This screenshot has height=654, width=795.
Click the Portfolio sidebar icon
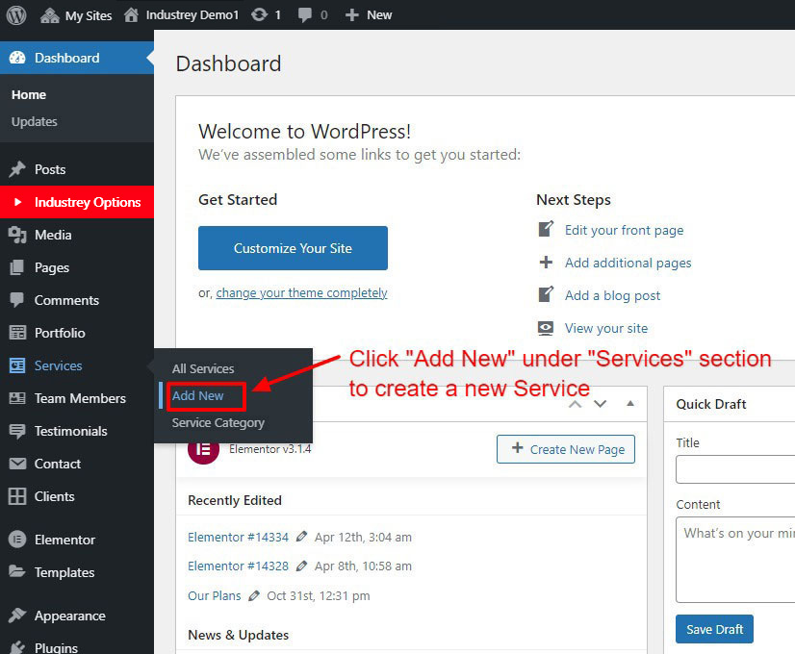(17, 333)
